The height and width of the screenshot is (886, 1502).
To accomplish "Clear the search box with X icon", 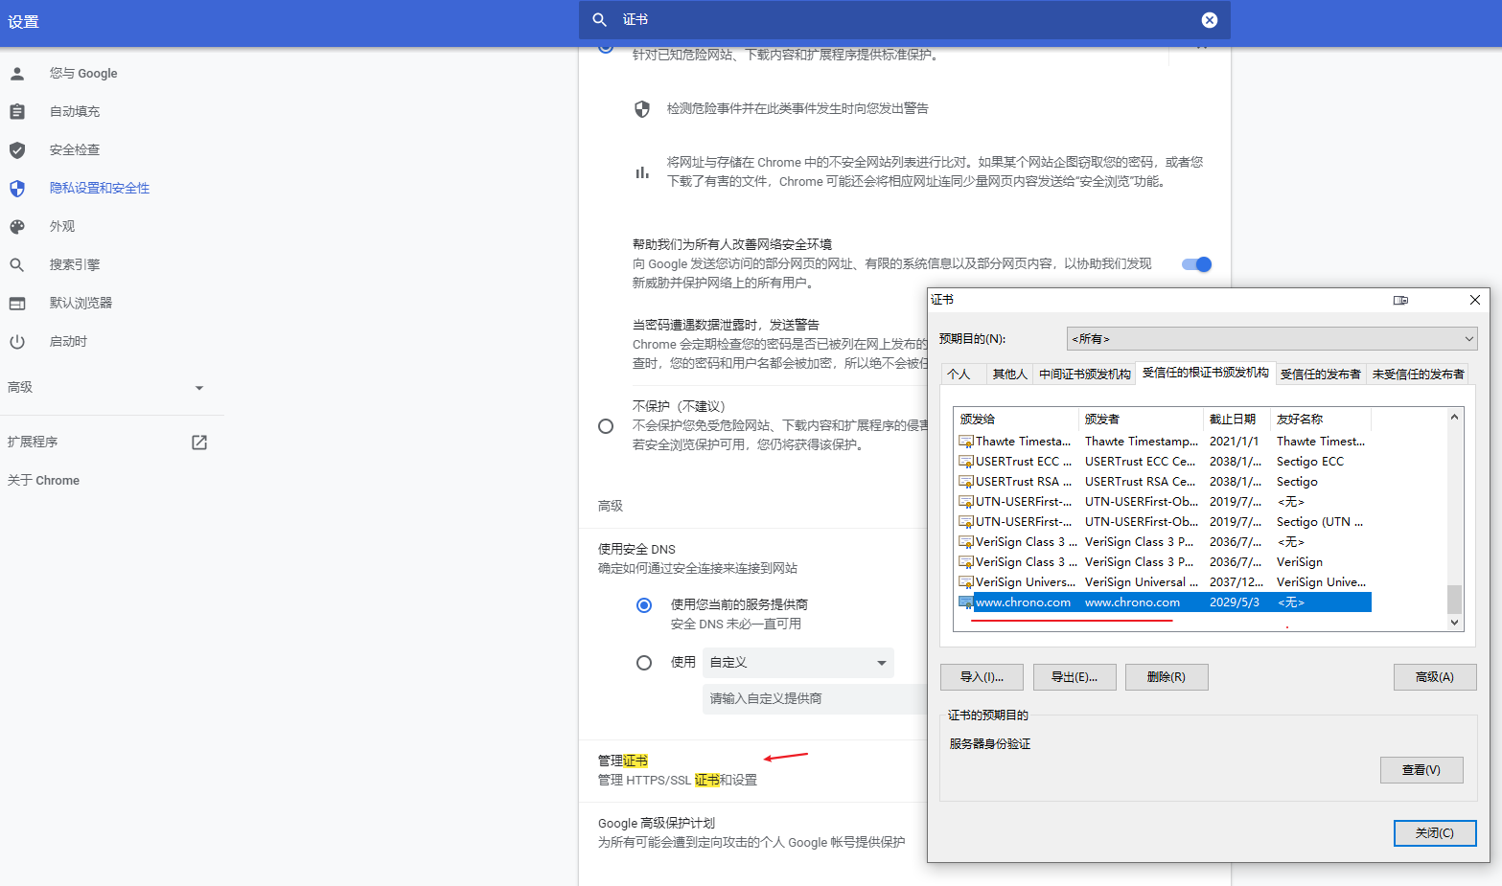I will coord(1210,20).
